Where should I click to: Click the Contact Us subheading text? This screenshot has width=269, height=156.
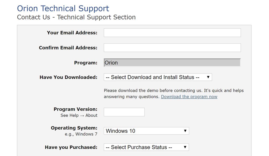[76, 17]
